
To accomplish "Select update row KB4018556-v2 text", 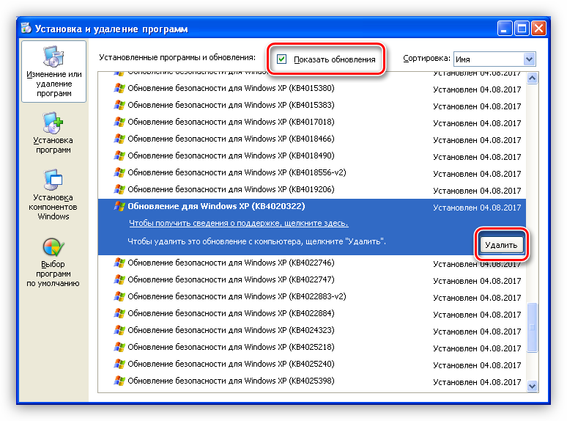I will pyautogui.click(x=237, y=172).
